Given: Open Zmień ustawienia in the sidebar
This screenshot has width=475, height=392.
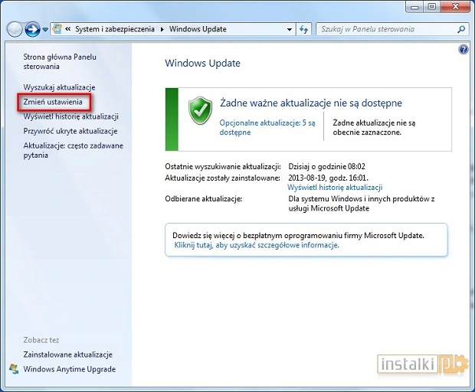Looking at the screenshot, I should (x=53, y=102).
